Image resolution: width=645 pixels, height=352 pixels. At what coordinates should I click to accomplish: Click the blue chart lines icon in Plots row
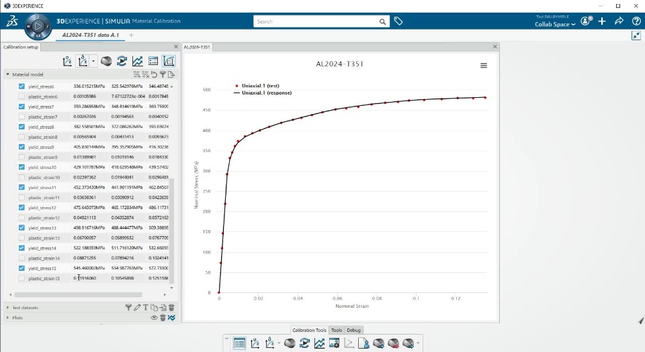point(171,318)
